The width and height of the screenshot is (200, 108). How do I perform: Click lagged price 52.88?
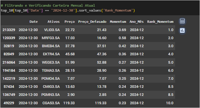point(102,62)
